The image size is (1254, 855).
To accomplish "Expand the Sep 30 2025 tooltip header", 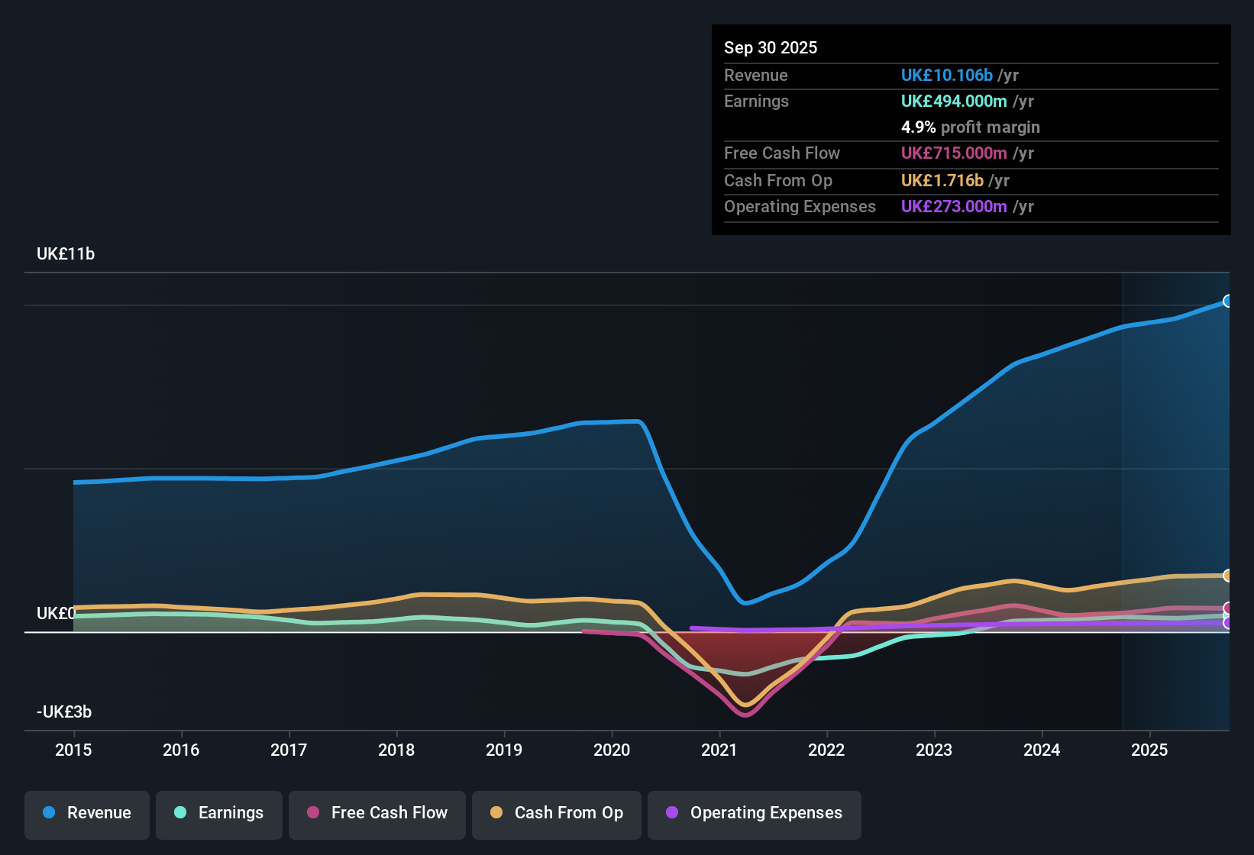I will (x=771, y=47).
